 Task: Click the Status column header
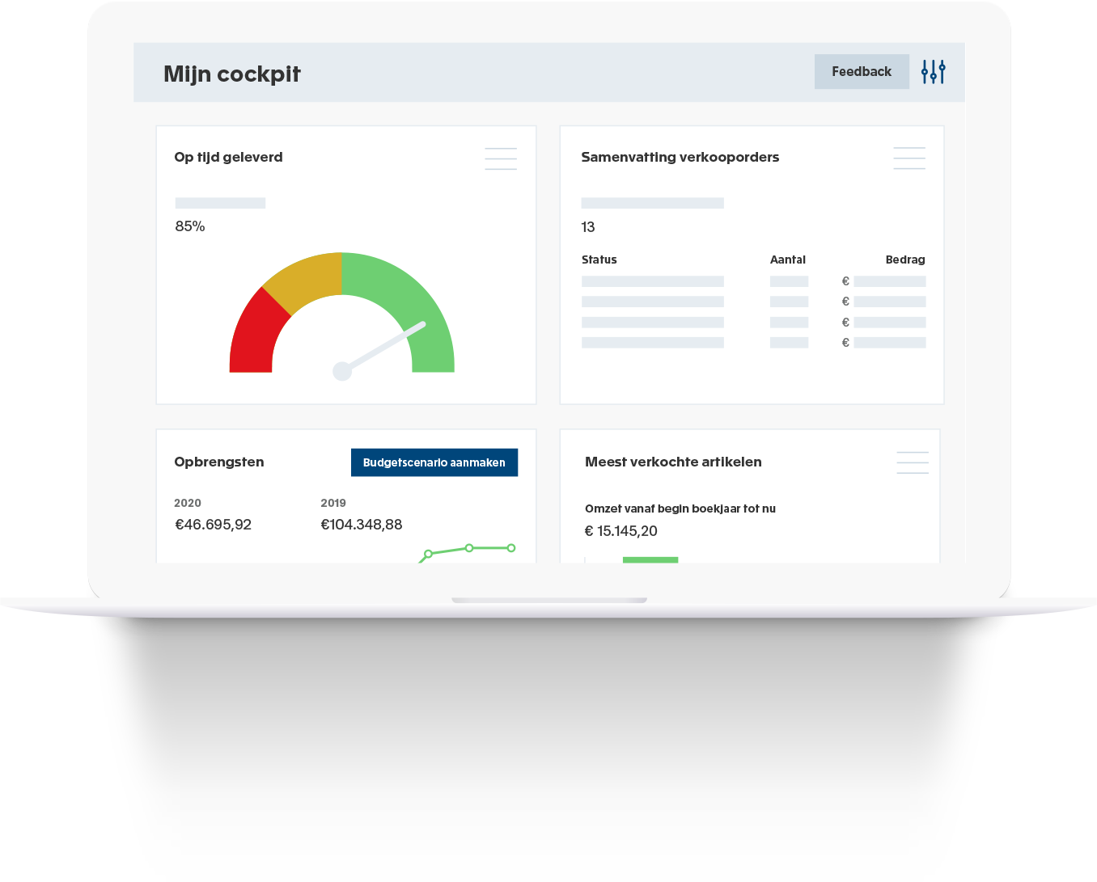coord(599,260)
